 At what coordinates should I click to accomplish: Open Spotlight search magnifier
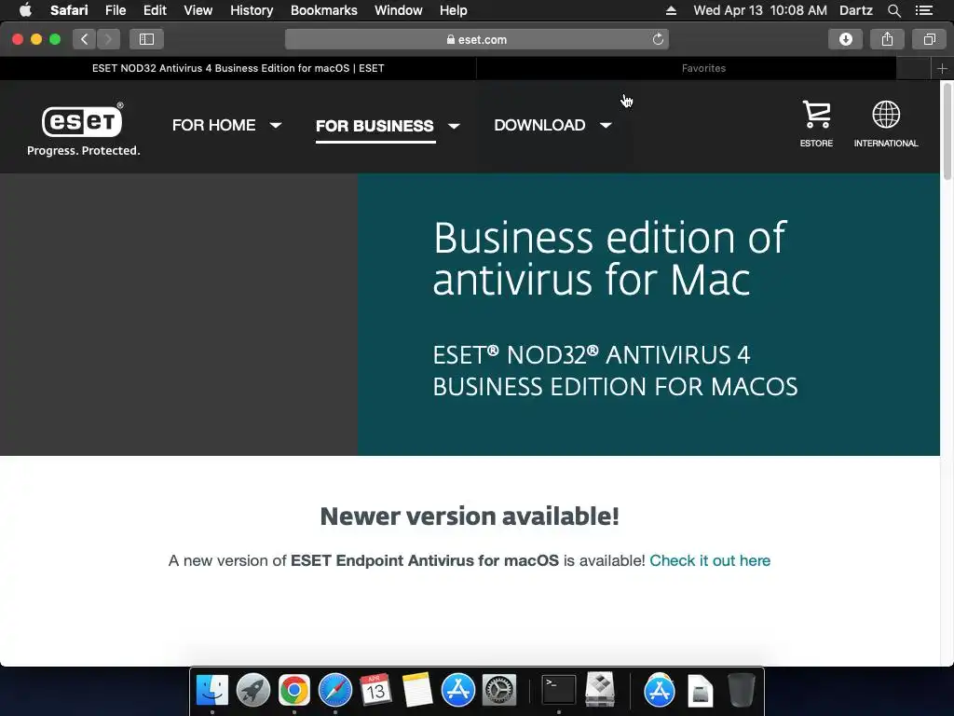893,10
